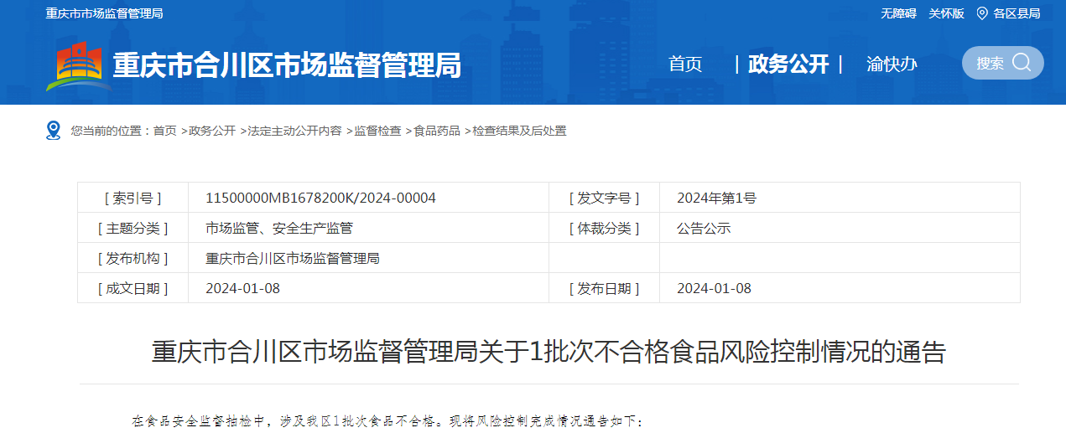Click the value 公告公示
Viewport: 1066px width, 433px height.
(x=704, y=228)
